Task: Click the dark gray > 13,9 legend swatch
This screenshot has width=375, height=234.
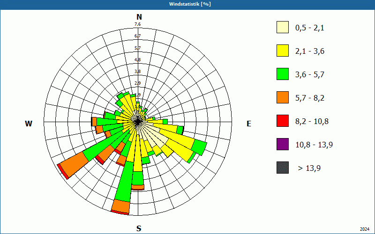Action: (283, 168)
